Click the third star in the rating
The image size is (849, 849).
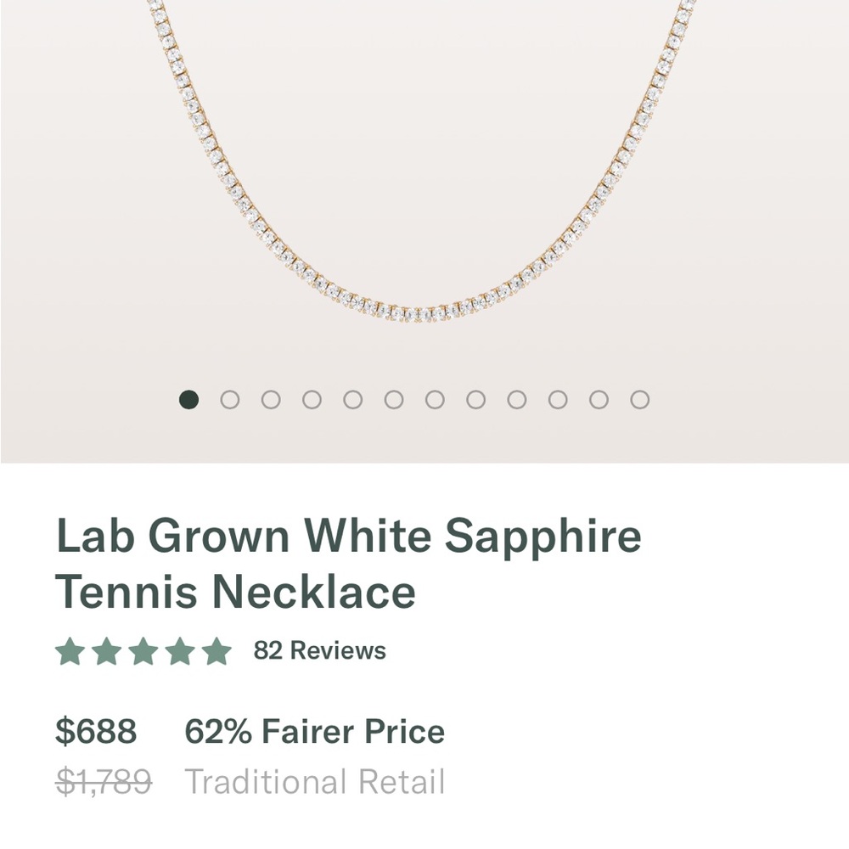pos(143,650)
